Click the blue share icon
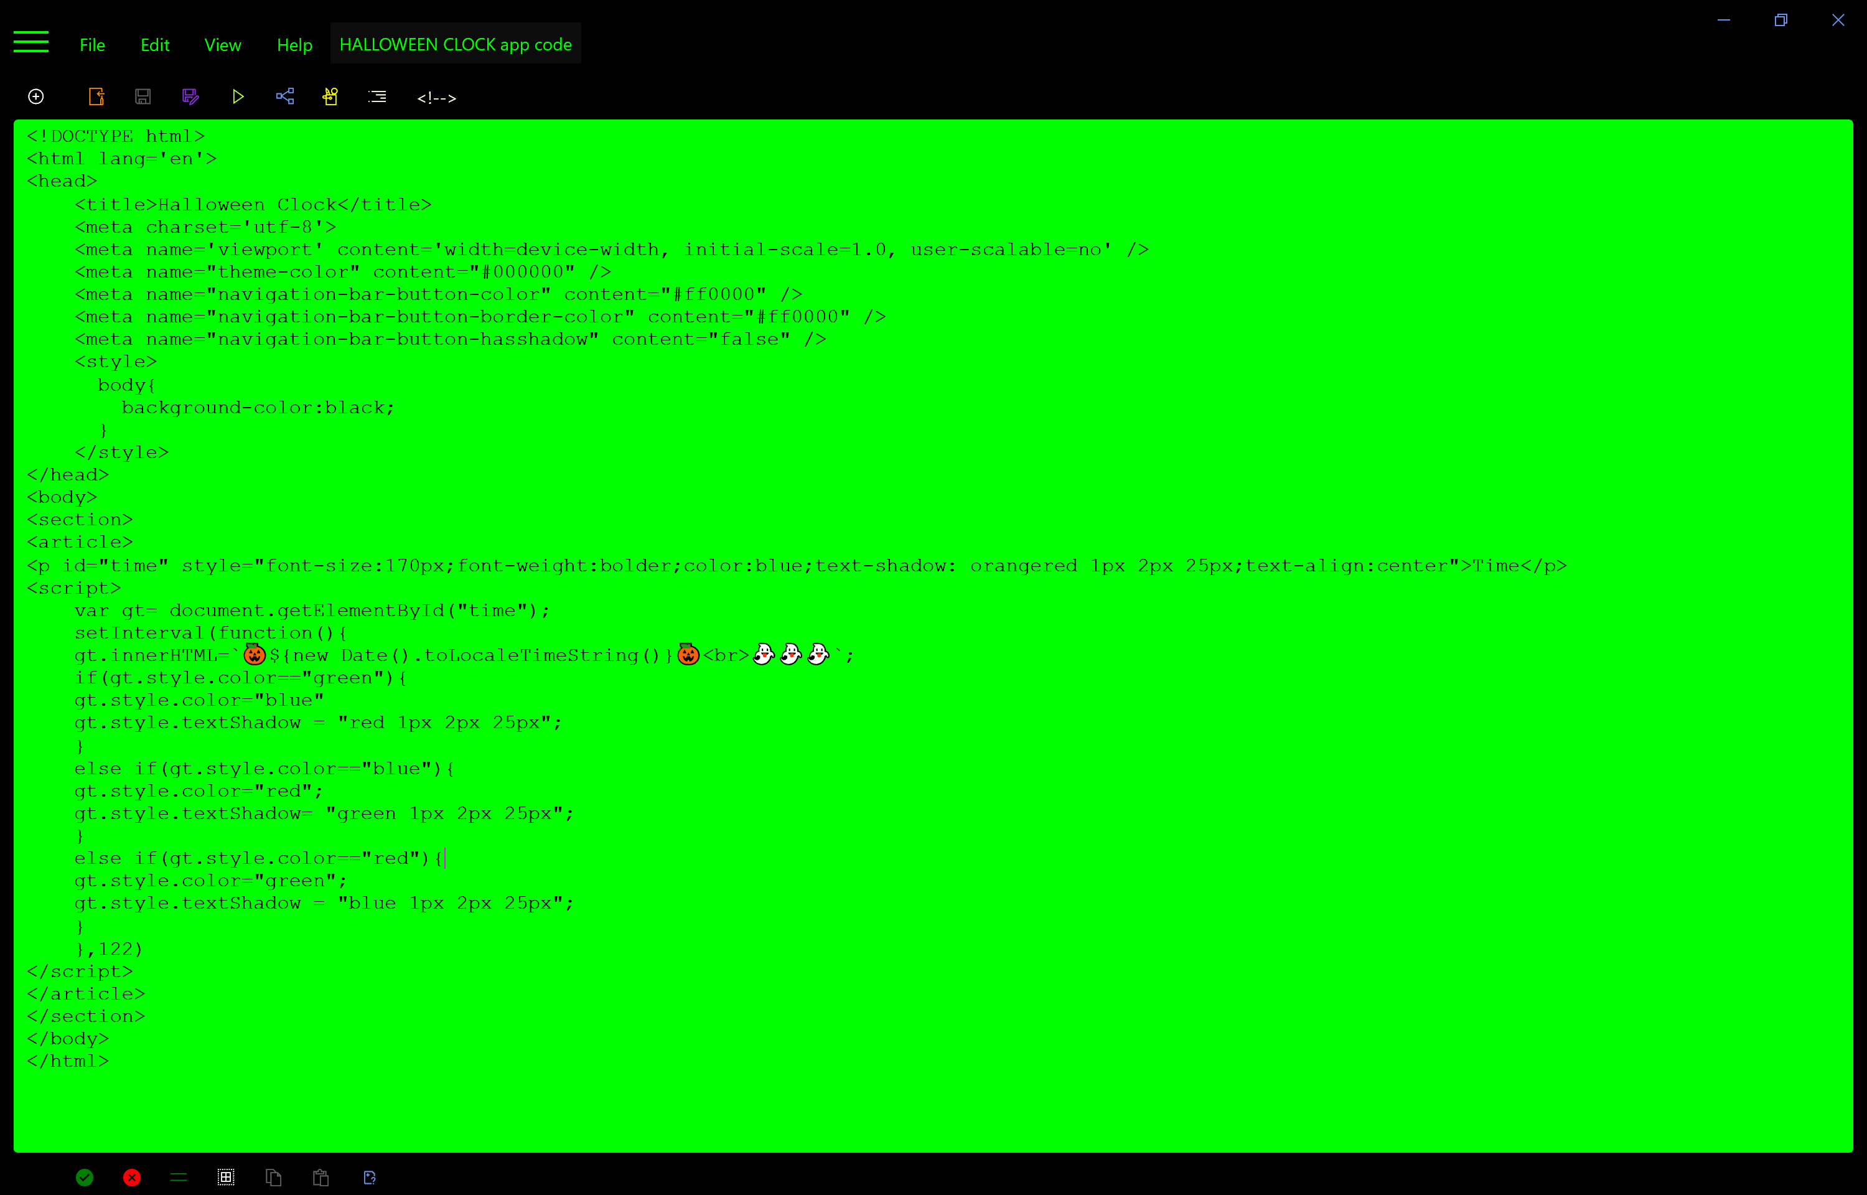This screenshot has height=1195, width=1867. tap(284, 96)
